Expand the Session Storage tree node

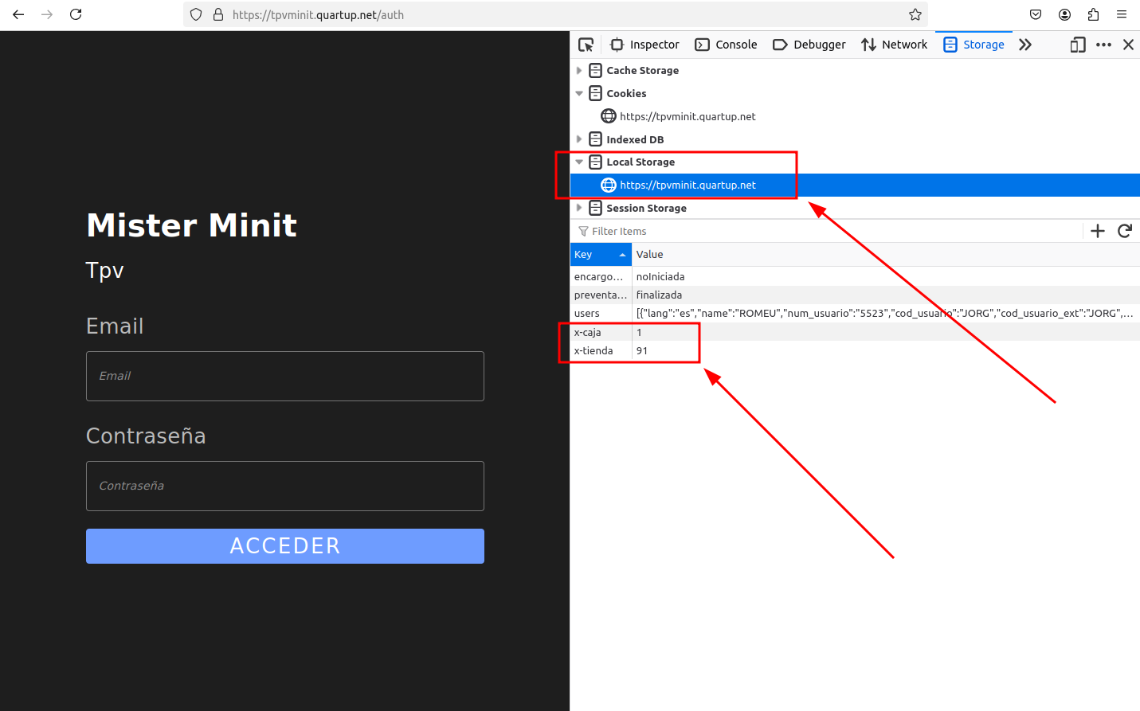point(579,208)
